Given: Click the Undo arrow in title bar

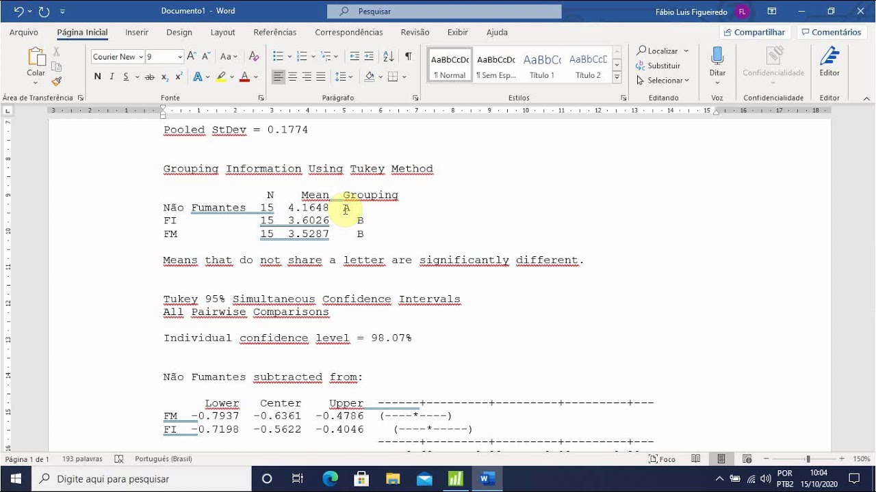Looking at the screenshot, I should point(18,12).
